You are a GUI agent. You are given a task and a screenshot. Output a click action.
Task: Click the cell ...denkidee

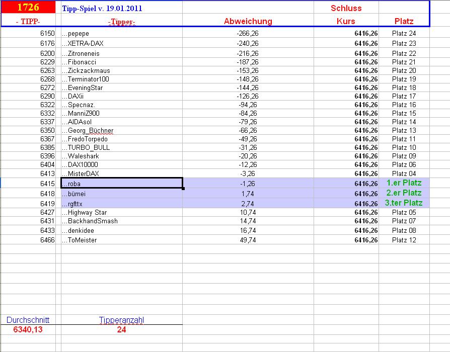(x=122, y=230)
